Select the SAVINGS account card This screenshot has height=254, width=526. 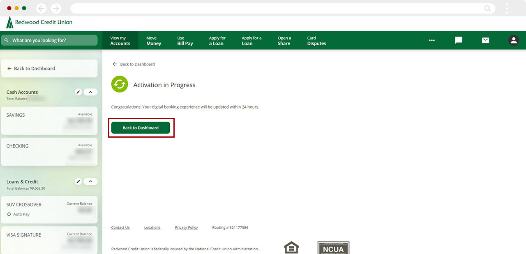point(49,121)
